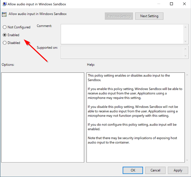This screenshot has height=177, width=191.
Task: Close the dialog with the X button
Action: pos(184,4)
